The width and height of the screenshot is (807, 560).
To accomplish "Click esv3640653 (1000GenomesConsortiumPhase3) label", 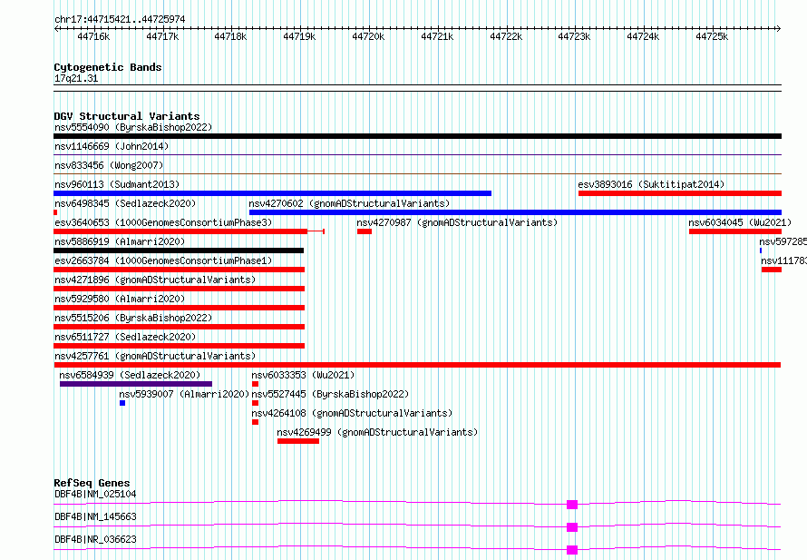I will (x=163, y=222).
